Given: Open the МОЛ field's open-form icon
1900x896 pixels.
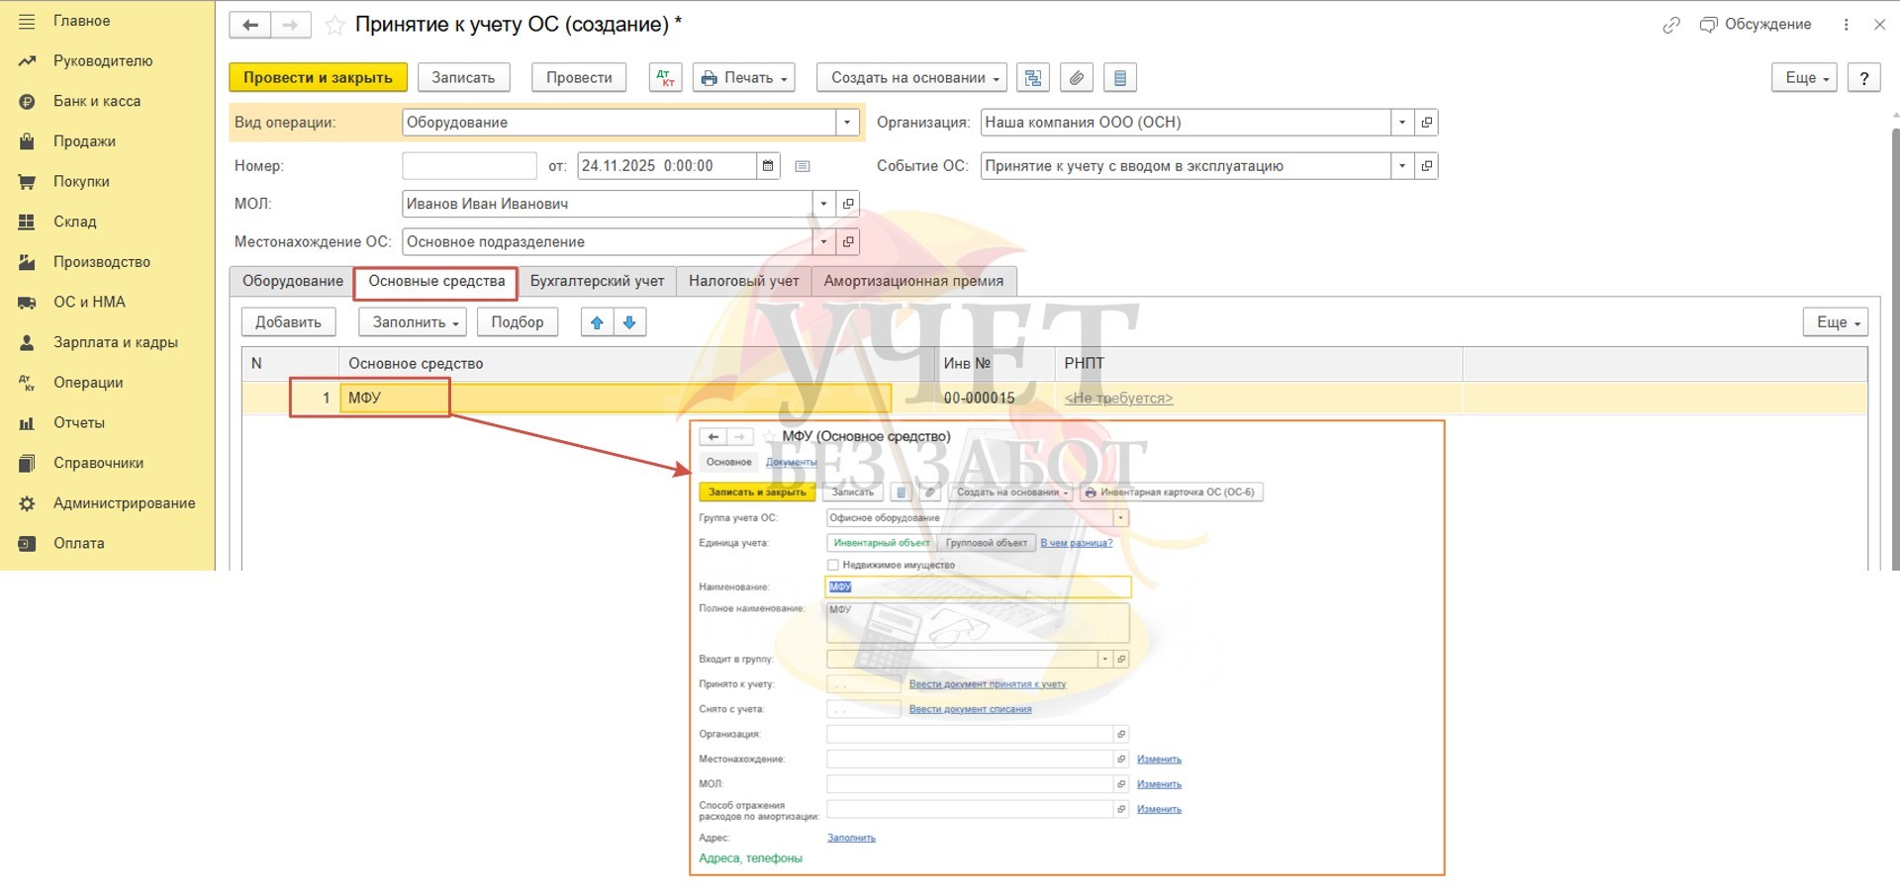Looking at the screenshot, I should click(848, 204).
